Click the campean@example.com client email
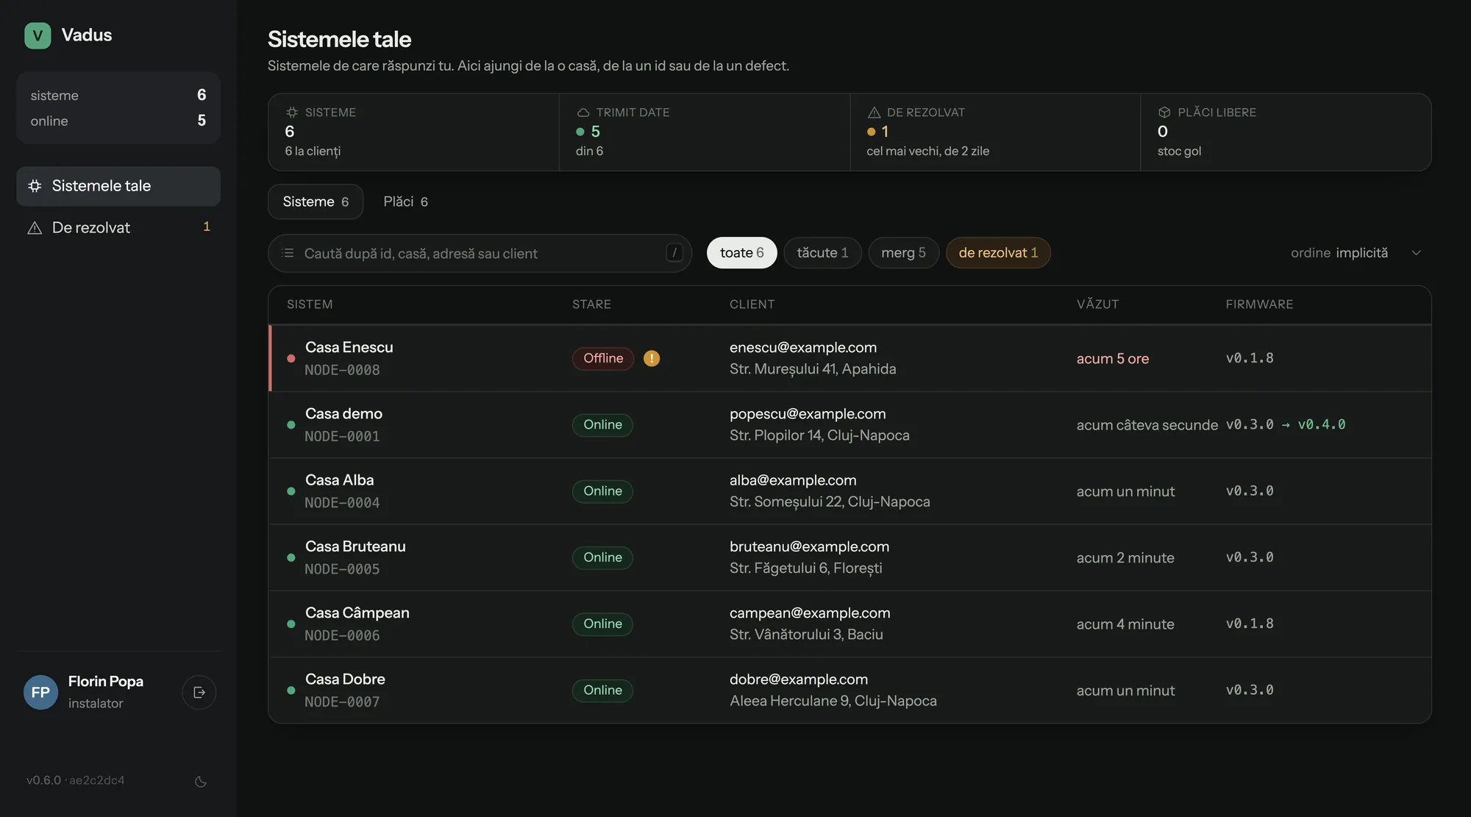 (x=810, y=613)
